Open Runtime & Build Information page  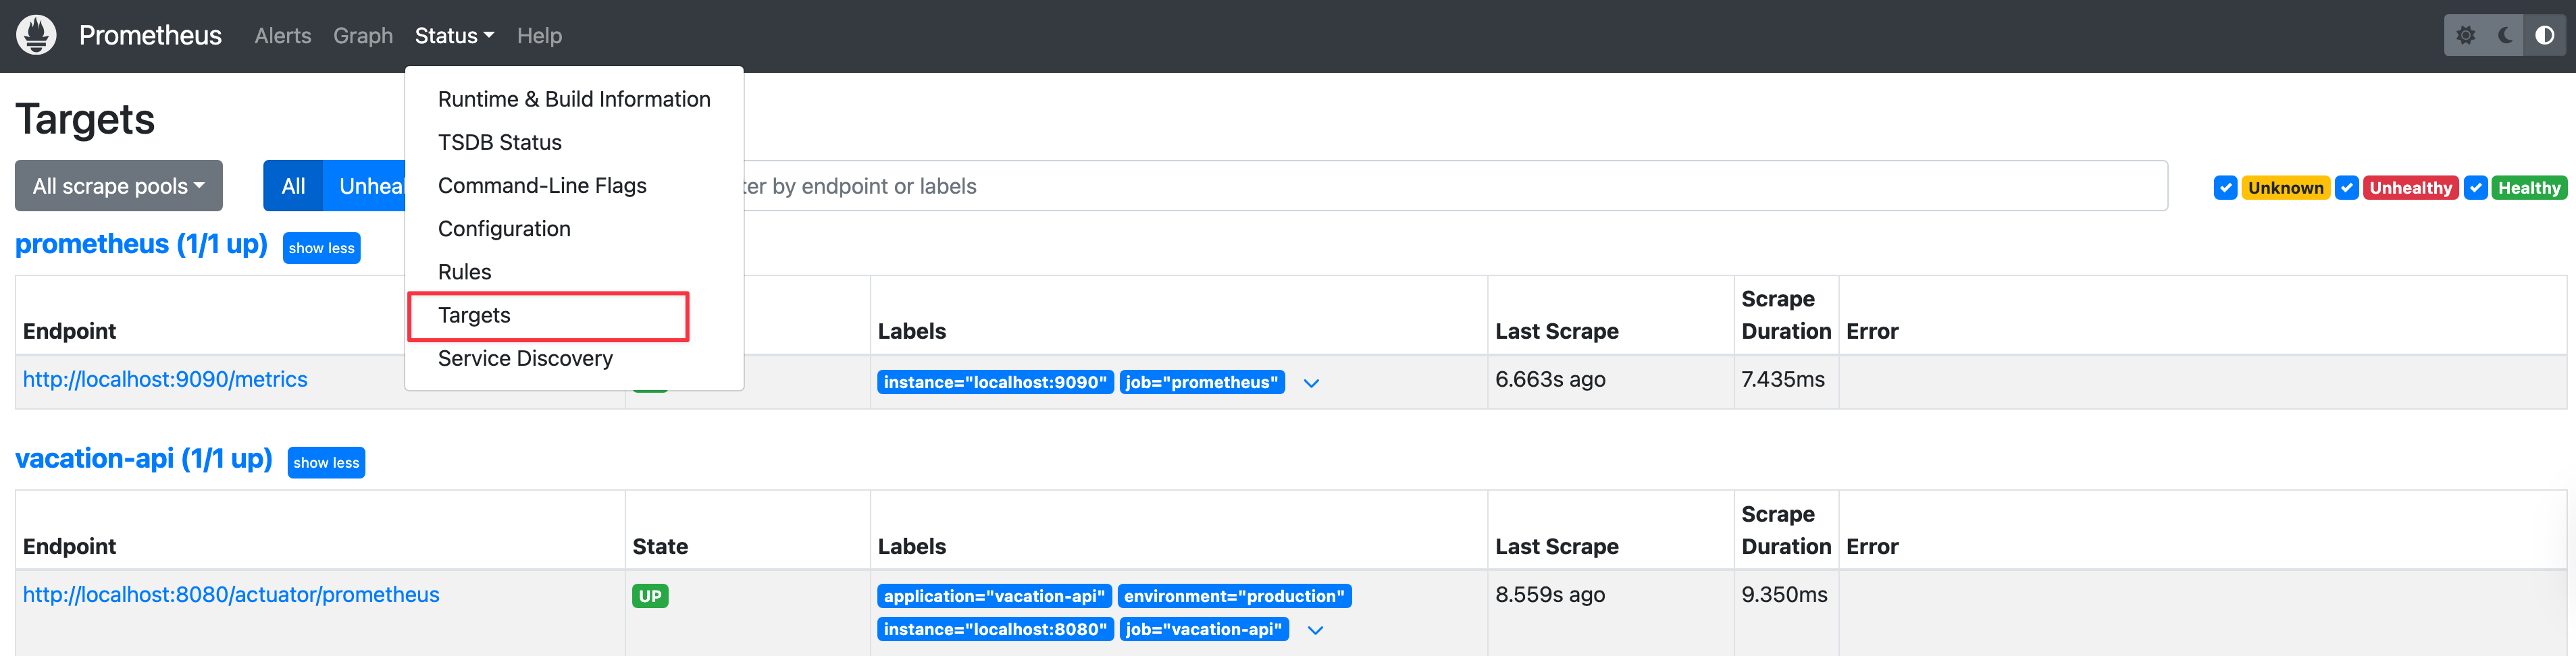click(573, 100)
